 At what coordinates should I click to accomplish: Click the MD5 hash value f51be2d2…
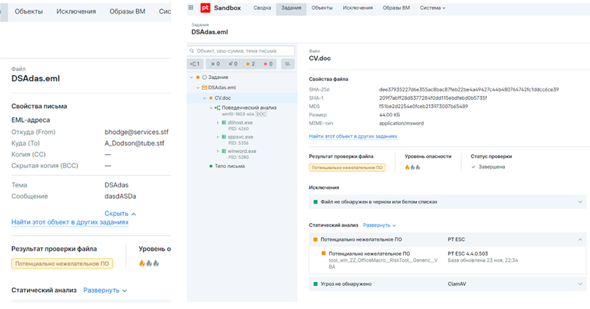[x=424, y=106]
